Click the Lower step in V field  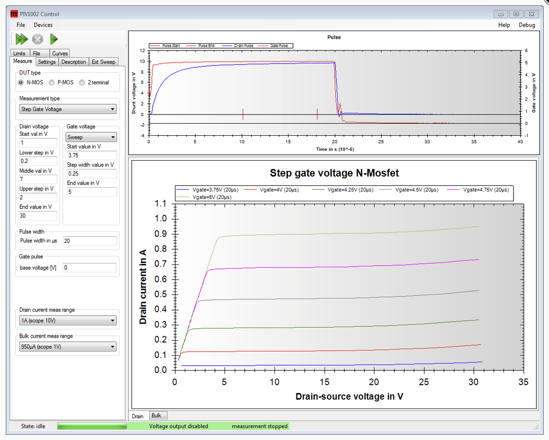tap(38, 161)
